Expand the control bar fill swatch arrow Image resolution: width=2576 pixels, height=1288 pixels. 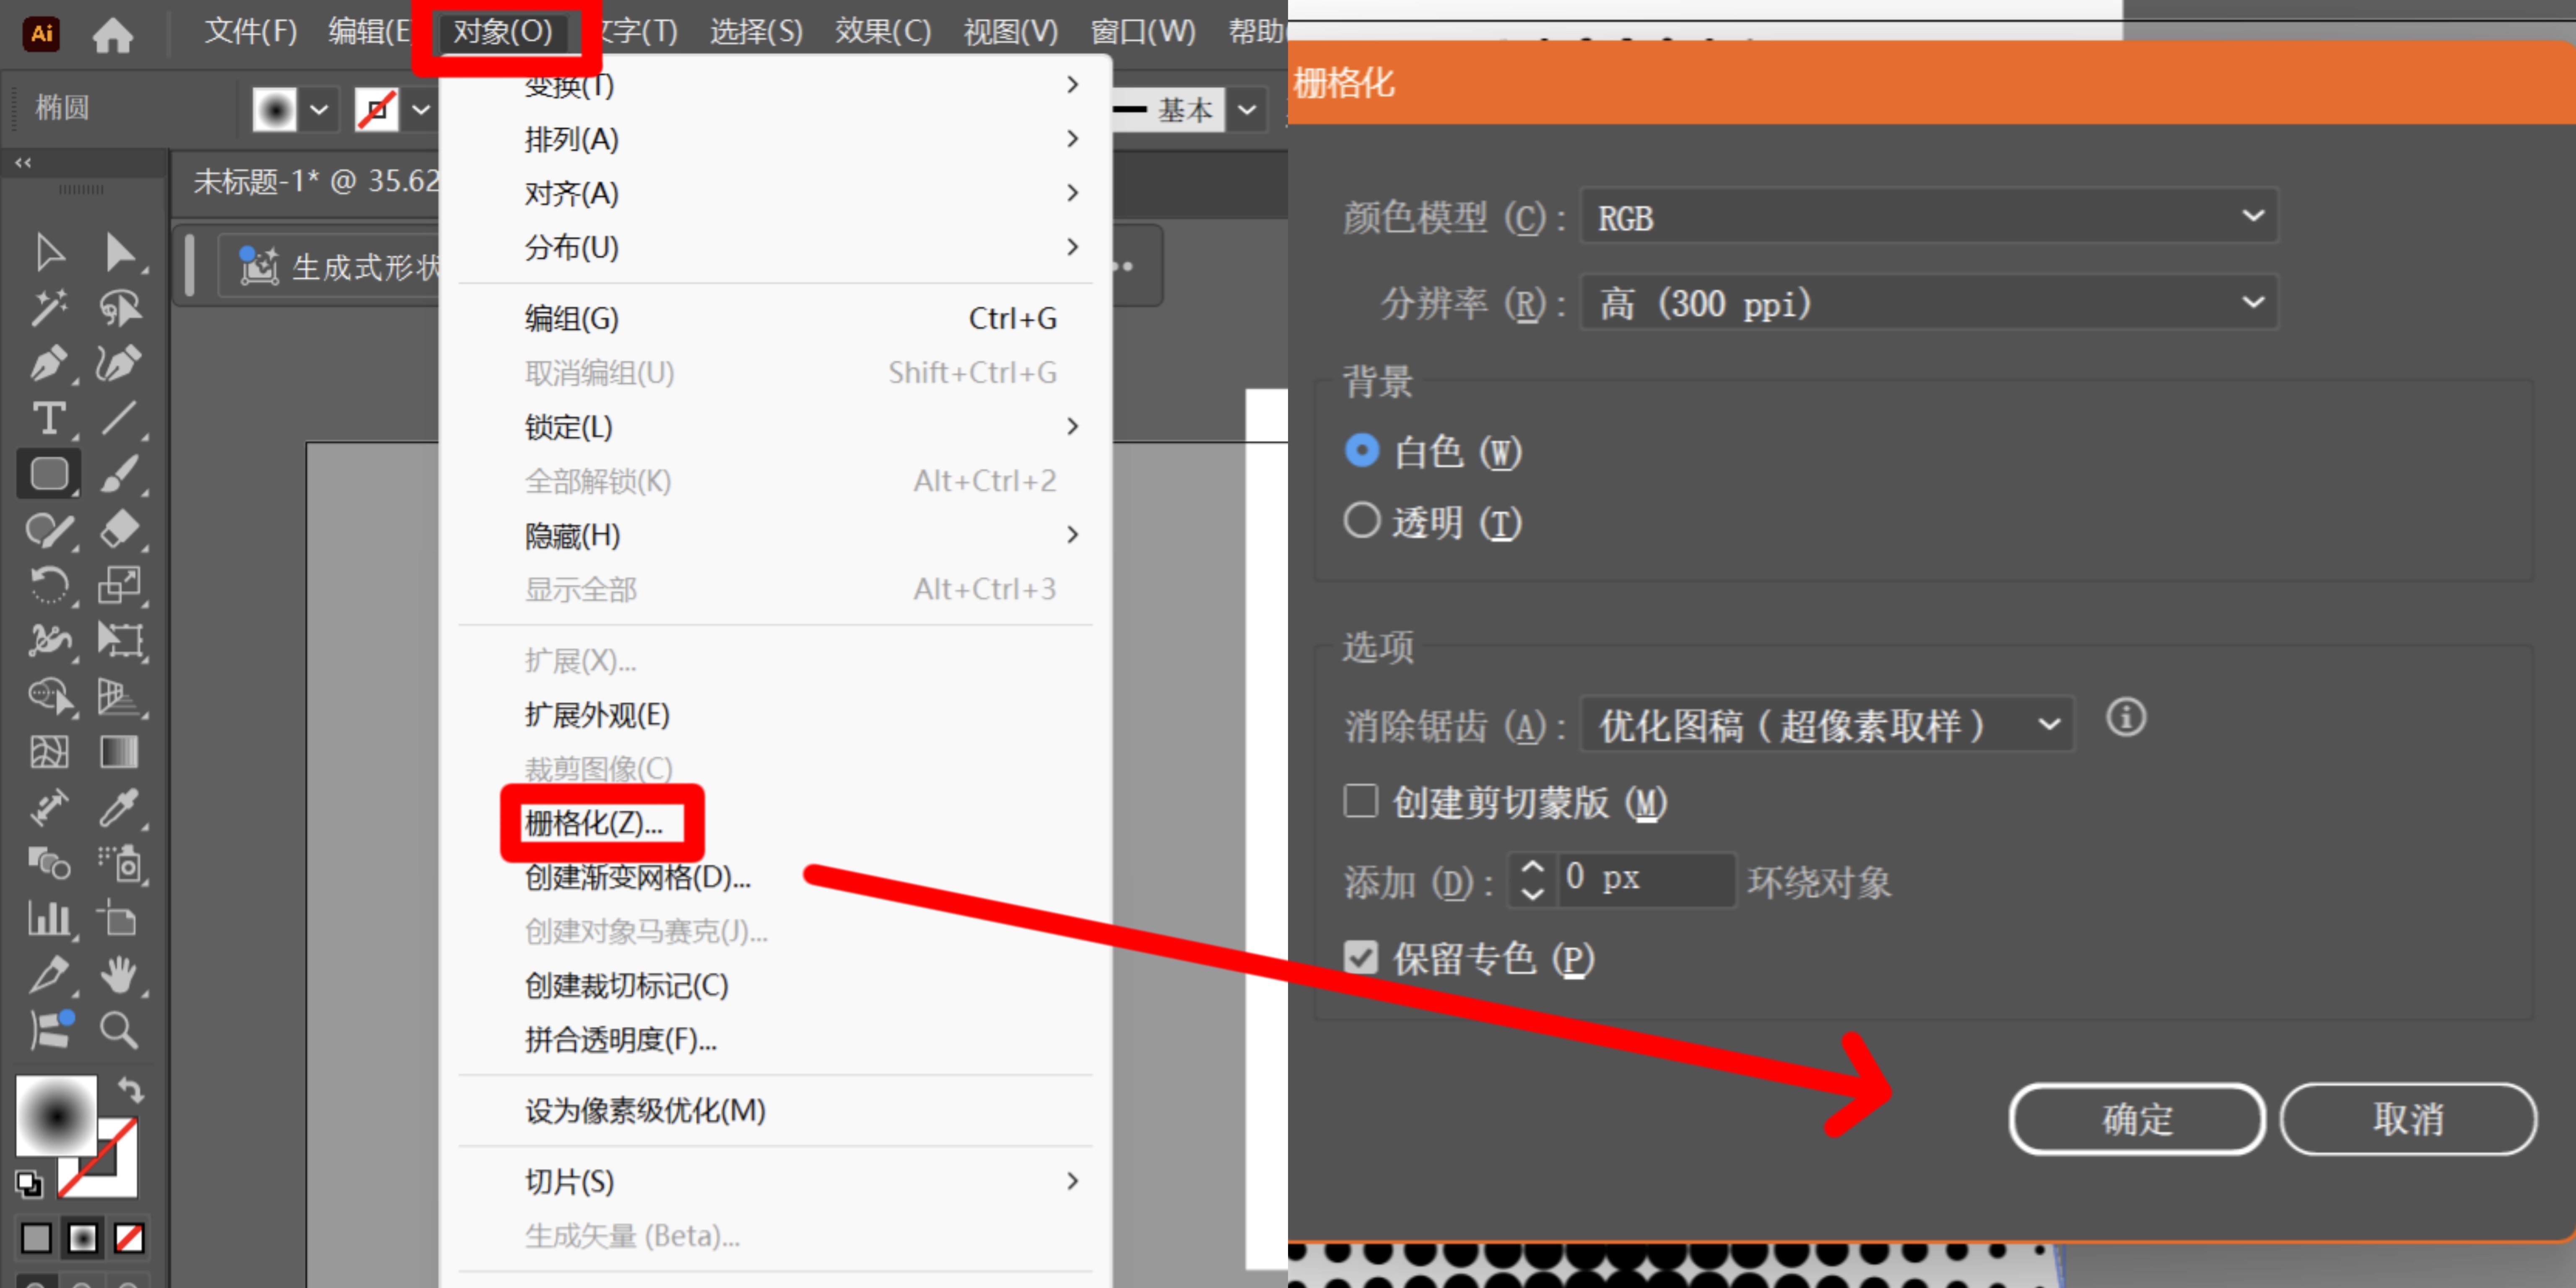[319, 109]
